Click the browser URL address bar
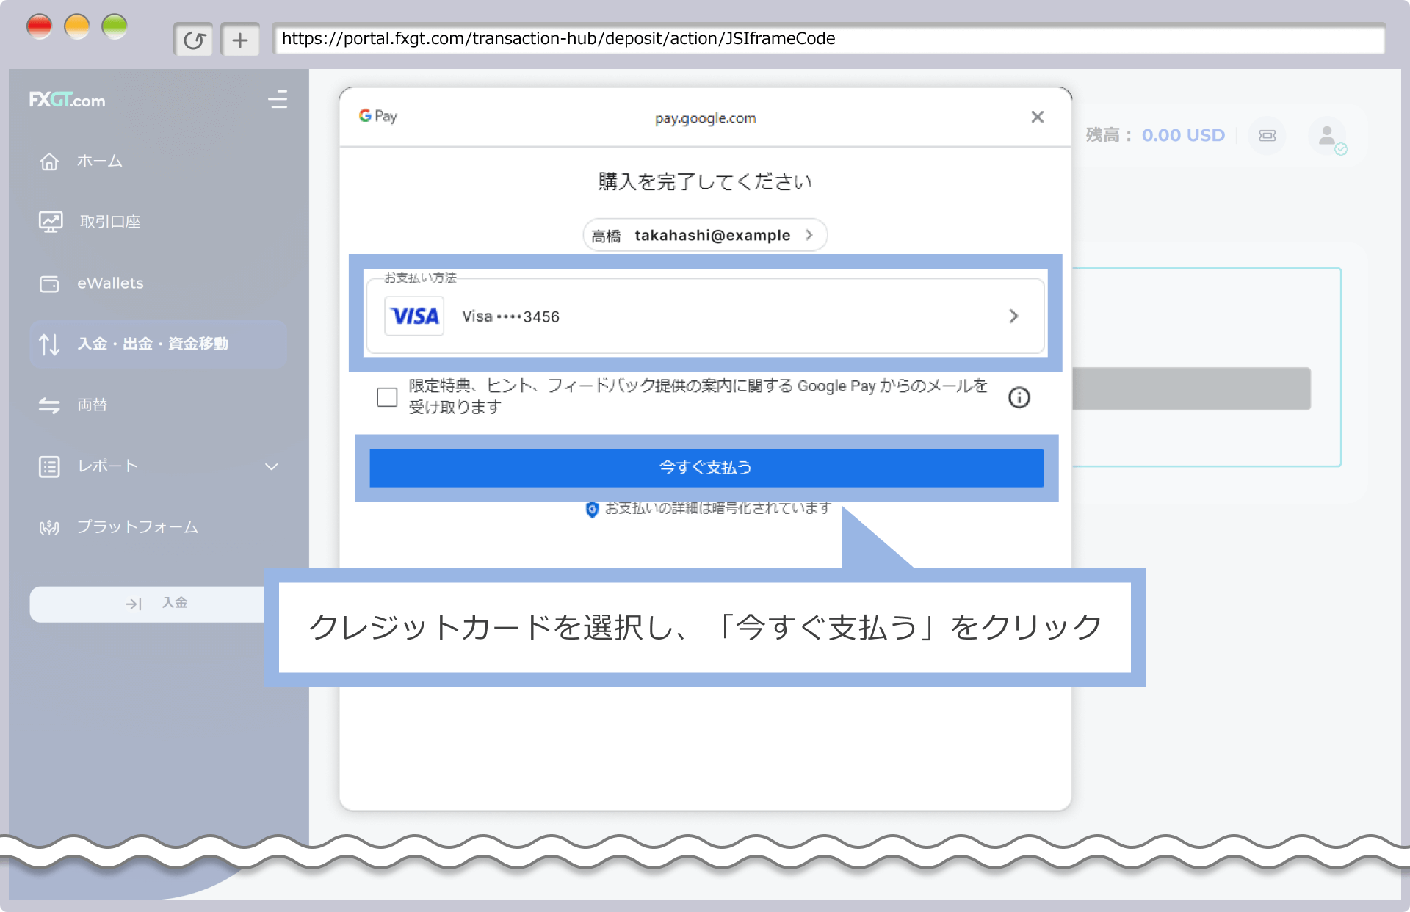This screenshot has height=912, width=1410. (828, 39)
